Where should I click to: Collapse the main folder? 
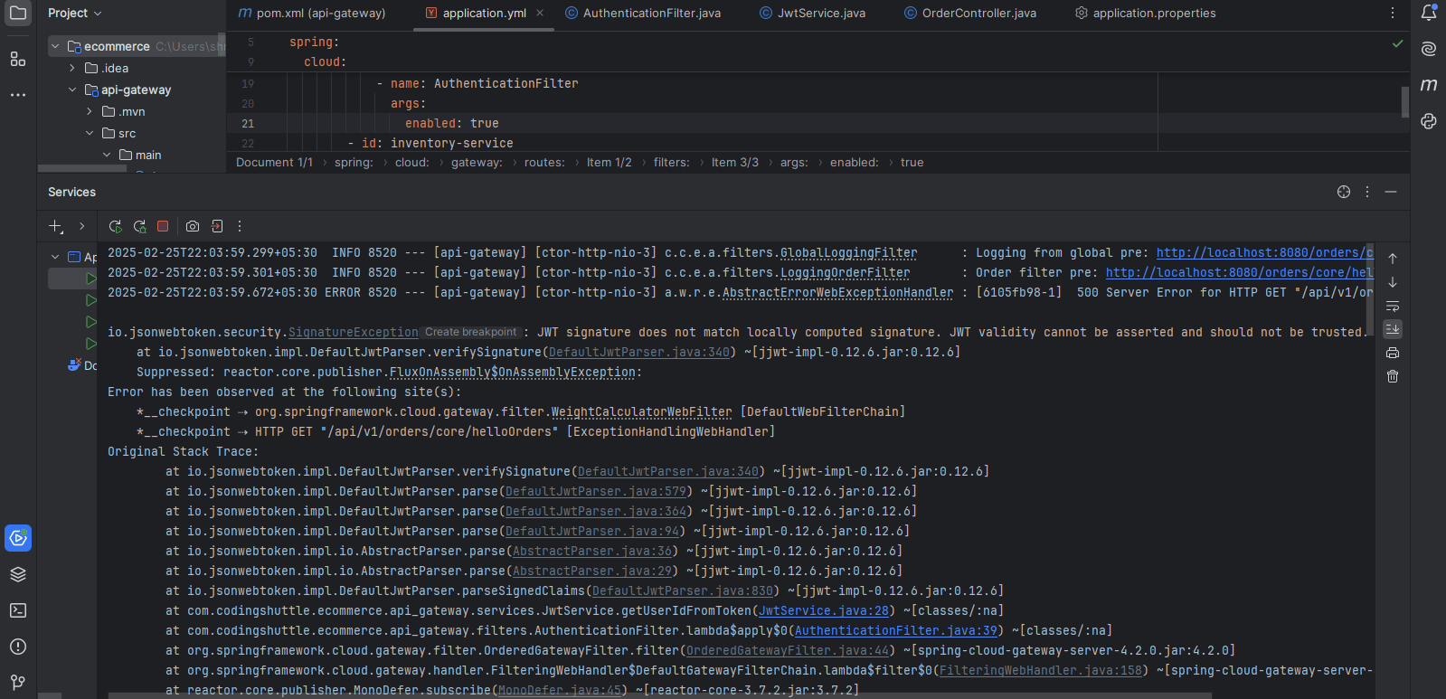coord(107,155)
